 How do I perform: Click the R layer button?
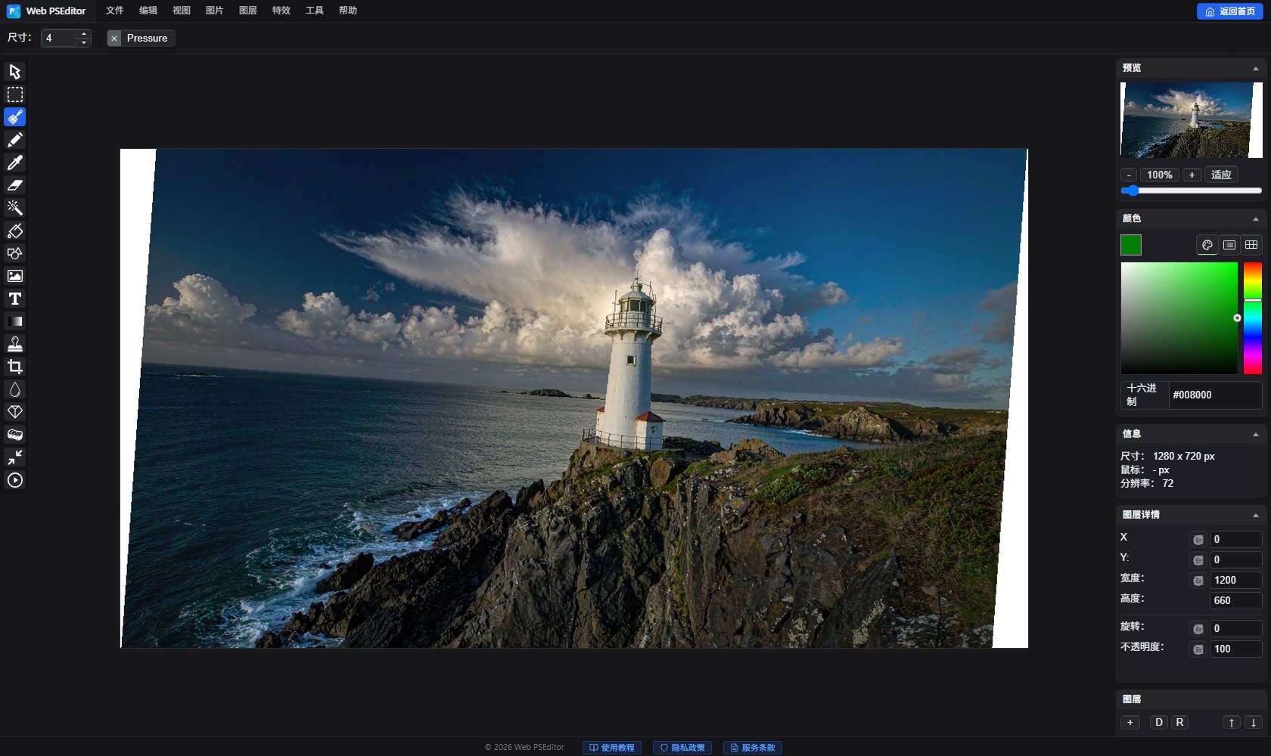coord(1179,723)
